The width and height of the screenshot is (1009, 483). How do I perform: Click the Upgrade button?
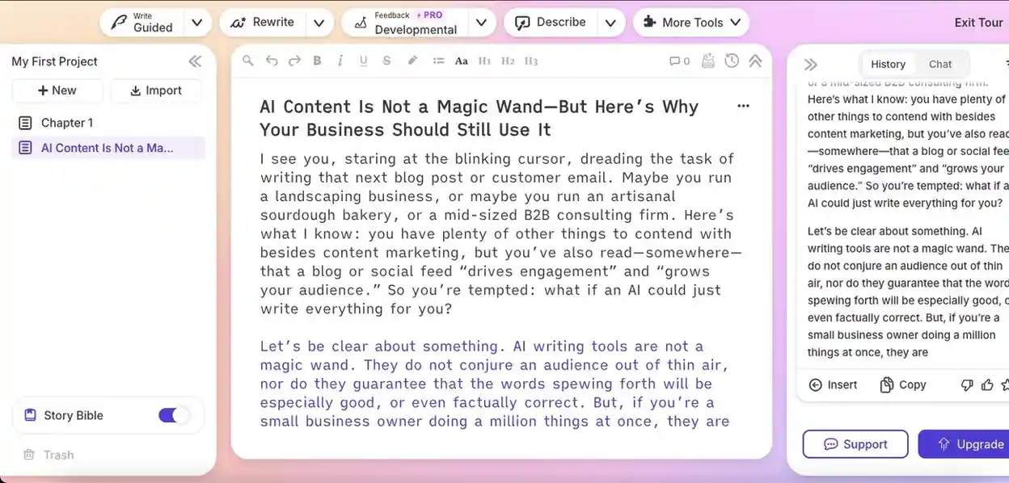pos(964,444)
